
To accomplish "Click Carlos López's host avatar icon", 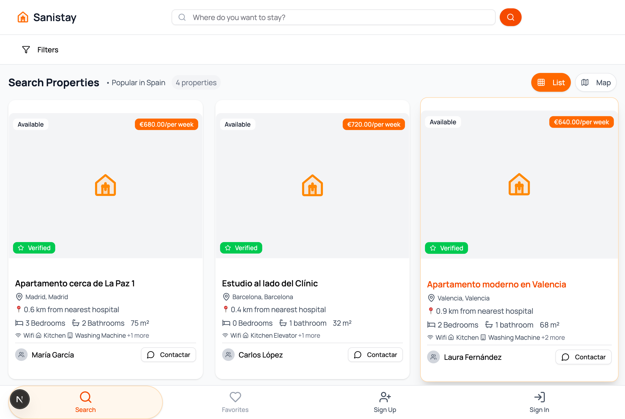I will click(228, 355).
